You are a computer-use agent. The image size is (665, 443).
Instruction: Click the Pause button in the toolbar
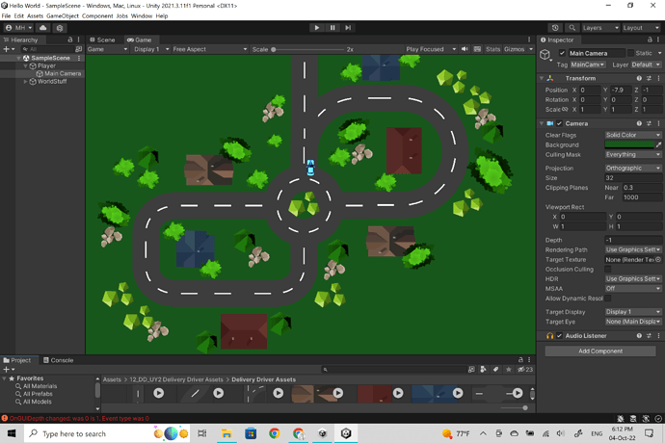332,28
